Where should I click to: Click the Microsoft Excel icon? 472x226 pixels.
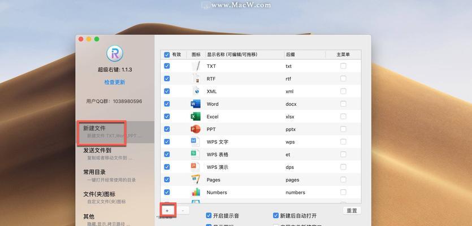196,116
